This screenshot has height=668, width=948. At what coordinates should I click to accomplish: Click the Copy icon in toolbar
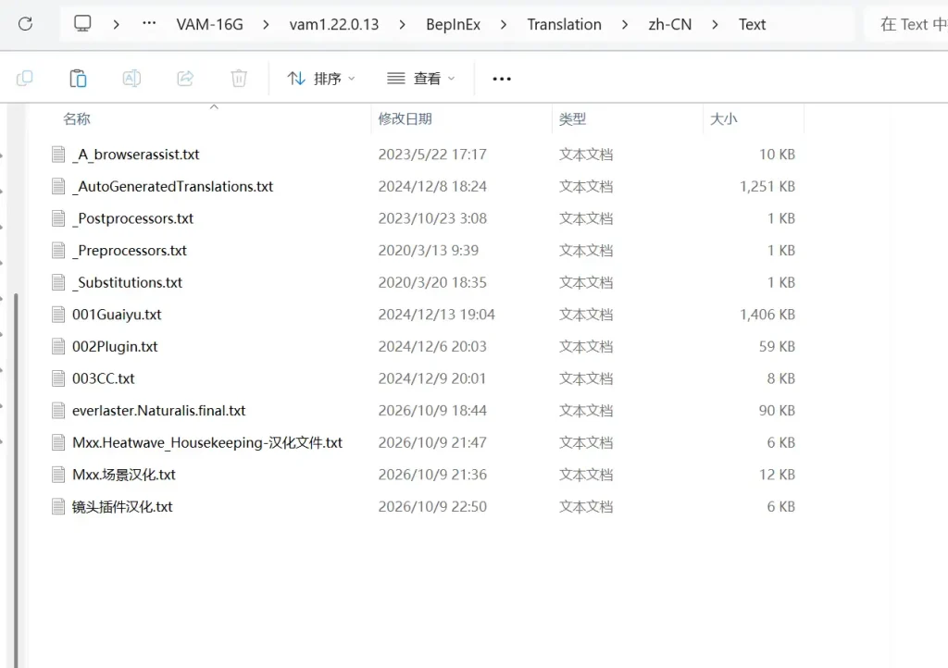click(25, 79)
